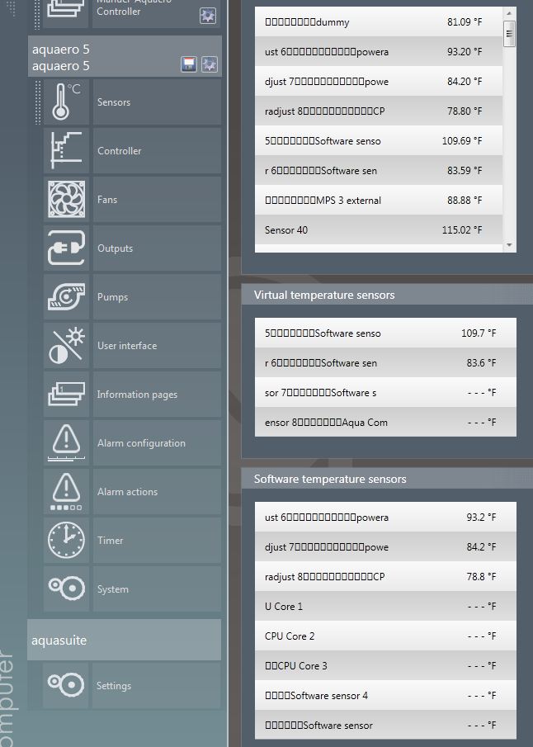Viewport: 533px width, 747px height.
Task: Open the Outputs plug icon
Action: click(x=66, y=248)
